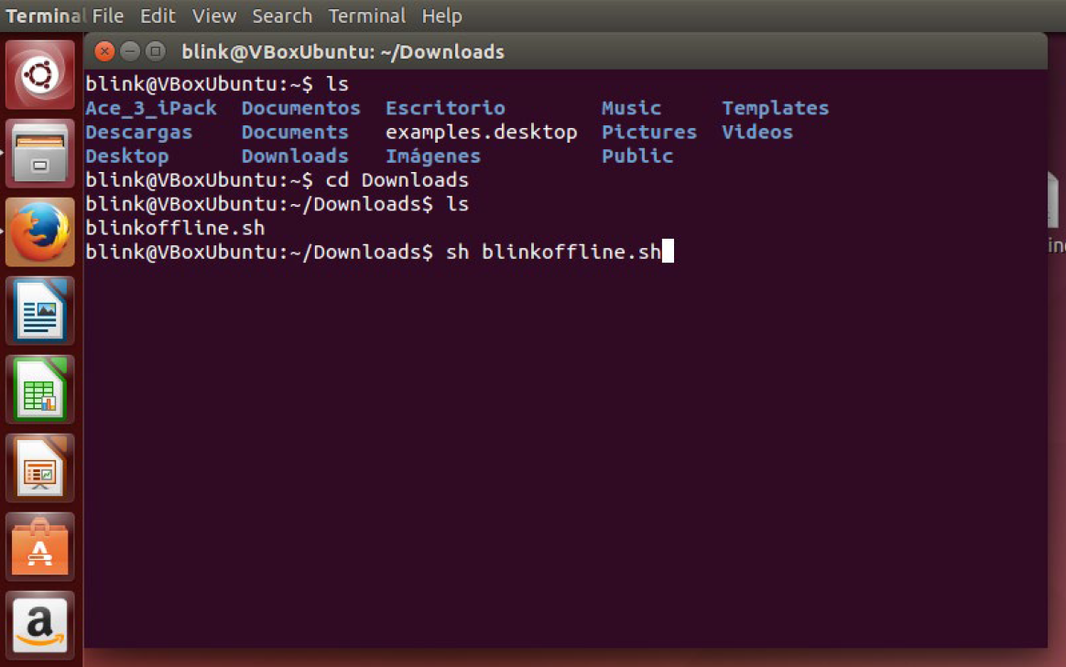Open Amazon launcher icon

[x=40, y=625]
